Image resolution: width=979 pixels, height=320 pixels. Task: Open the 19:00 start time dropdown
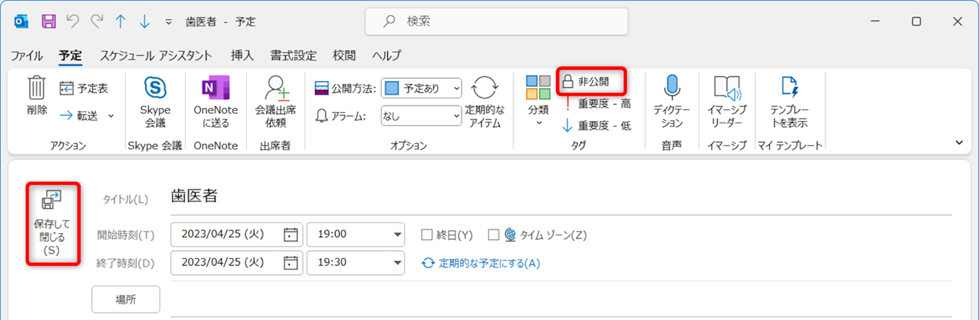click(x=397, y=235)
